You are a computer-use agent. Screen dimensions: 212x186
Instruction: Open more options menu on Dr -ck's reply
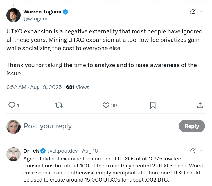tap(202, 151)
